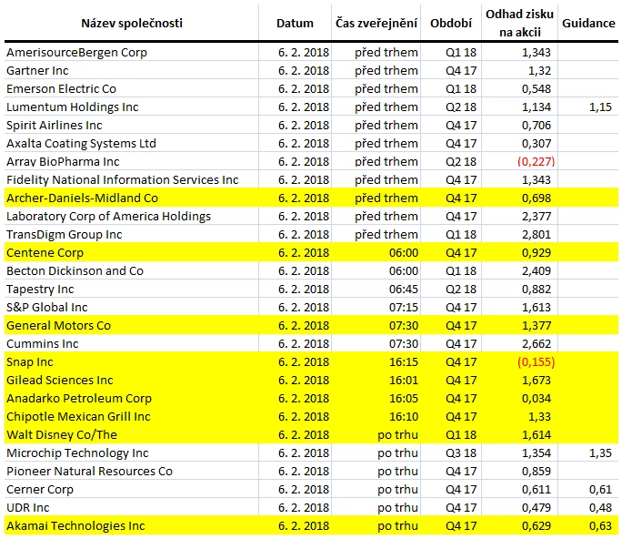Click the Tapestry release time 06:45
Viewport: 622px width, 539px height.
tap(404, 290)
